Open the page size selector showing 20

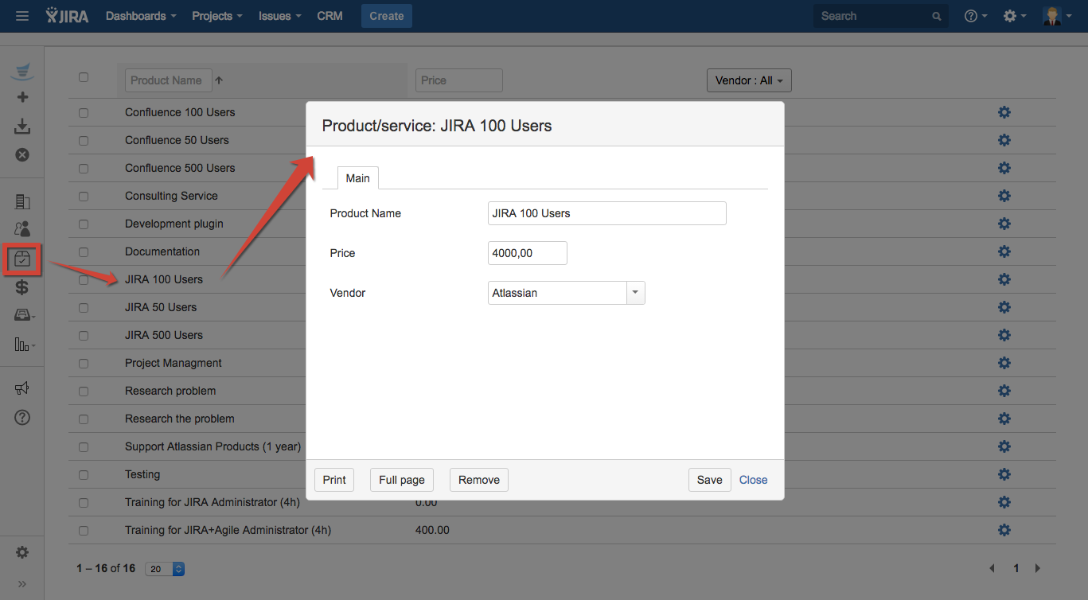pyautogui.click(x=166, y=569)
